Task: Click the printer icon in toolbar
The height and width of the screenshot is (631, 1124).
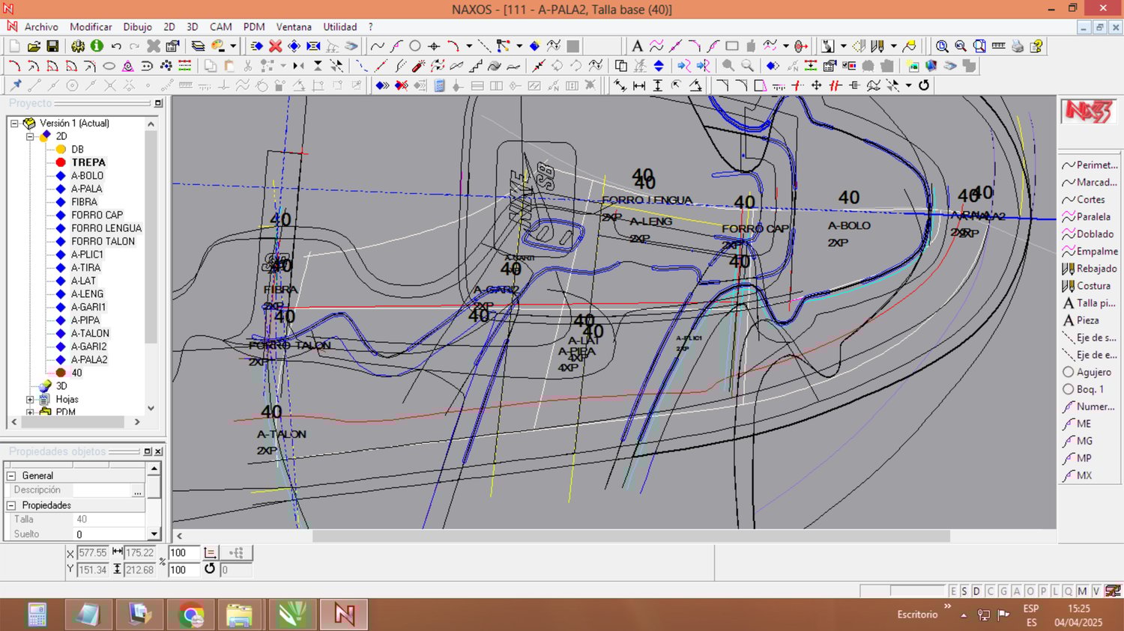Action: click(x=1017, y=46)
